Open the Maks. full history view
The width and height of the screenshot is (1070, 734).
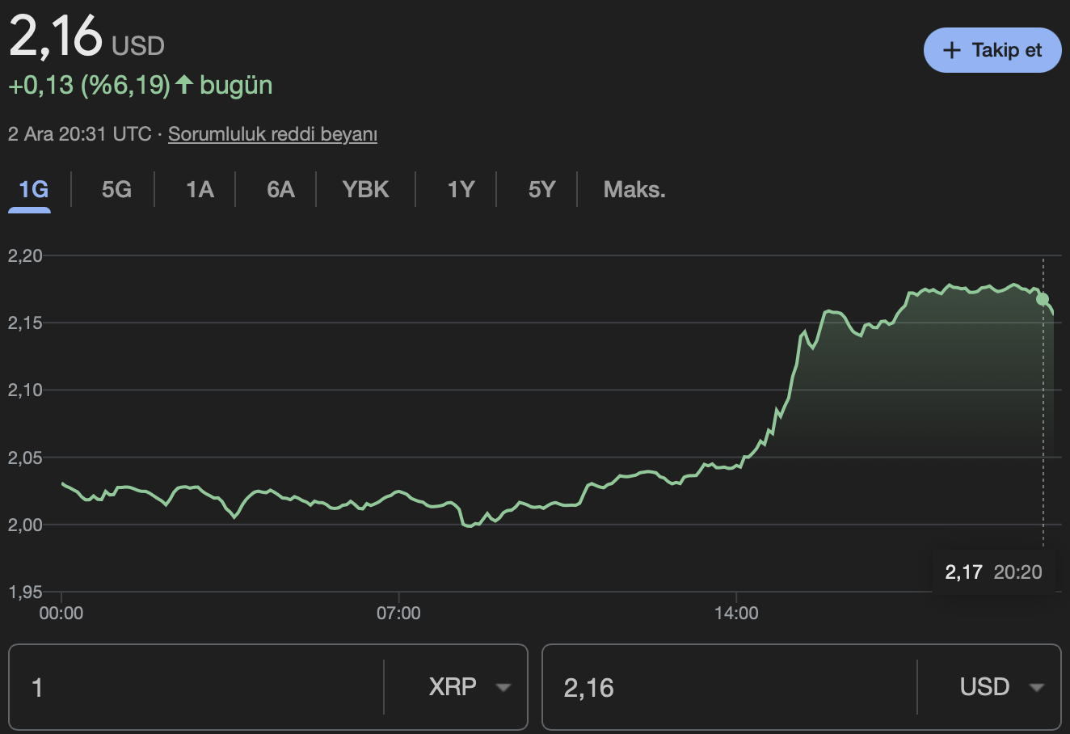(634, 189)
